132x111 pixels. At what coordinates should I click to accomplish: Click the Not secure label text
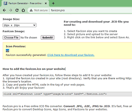click(41, 10)
